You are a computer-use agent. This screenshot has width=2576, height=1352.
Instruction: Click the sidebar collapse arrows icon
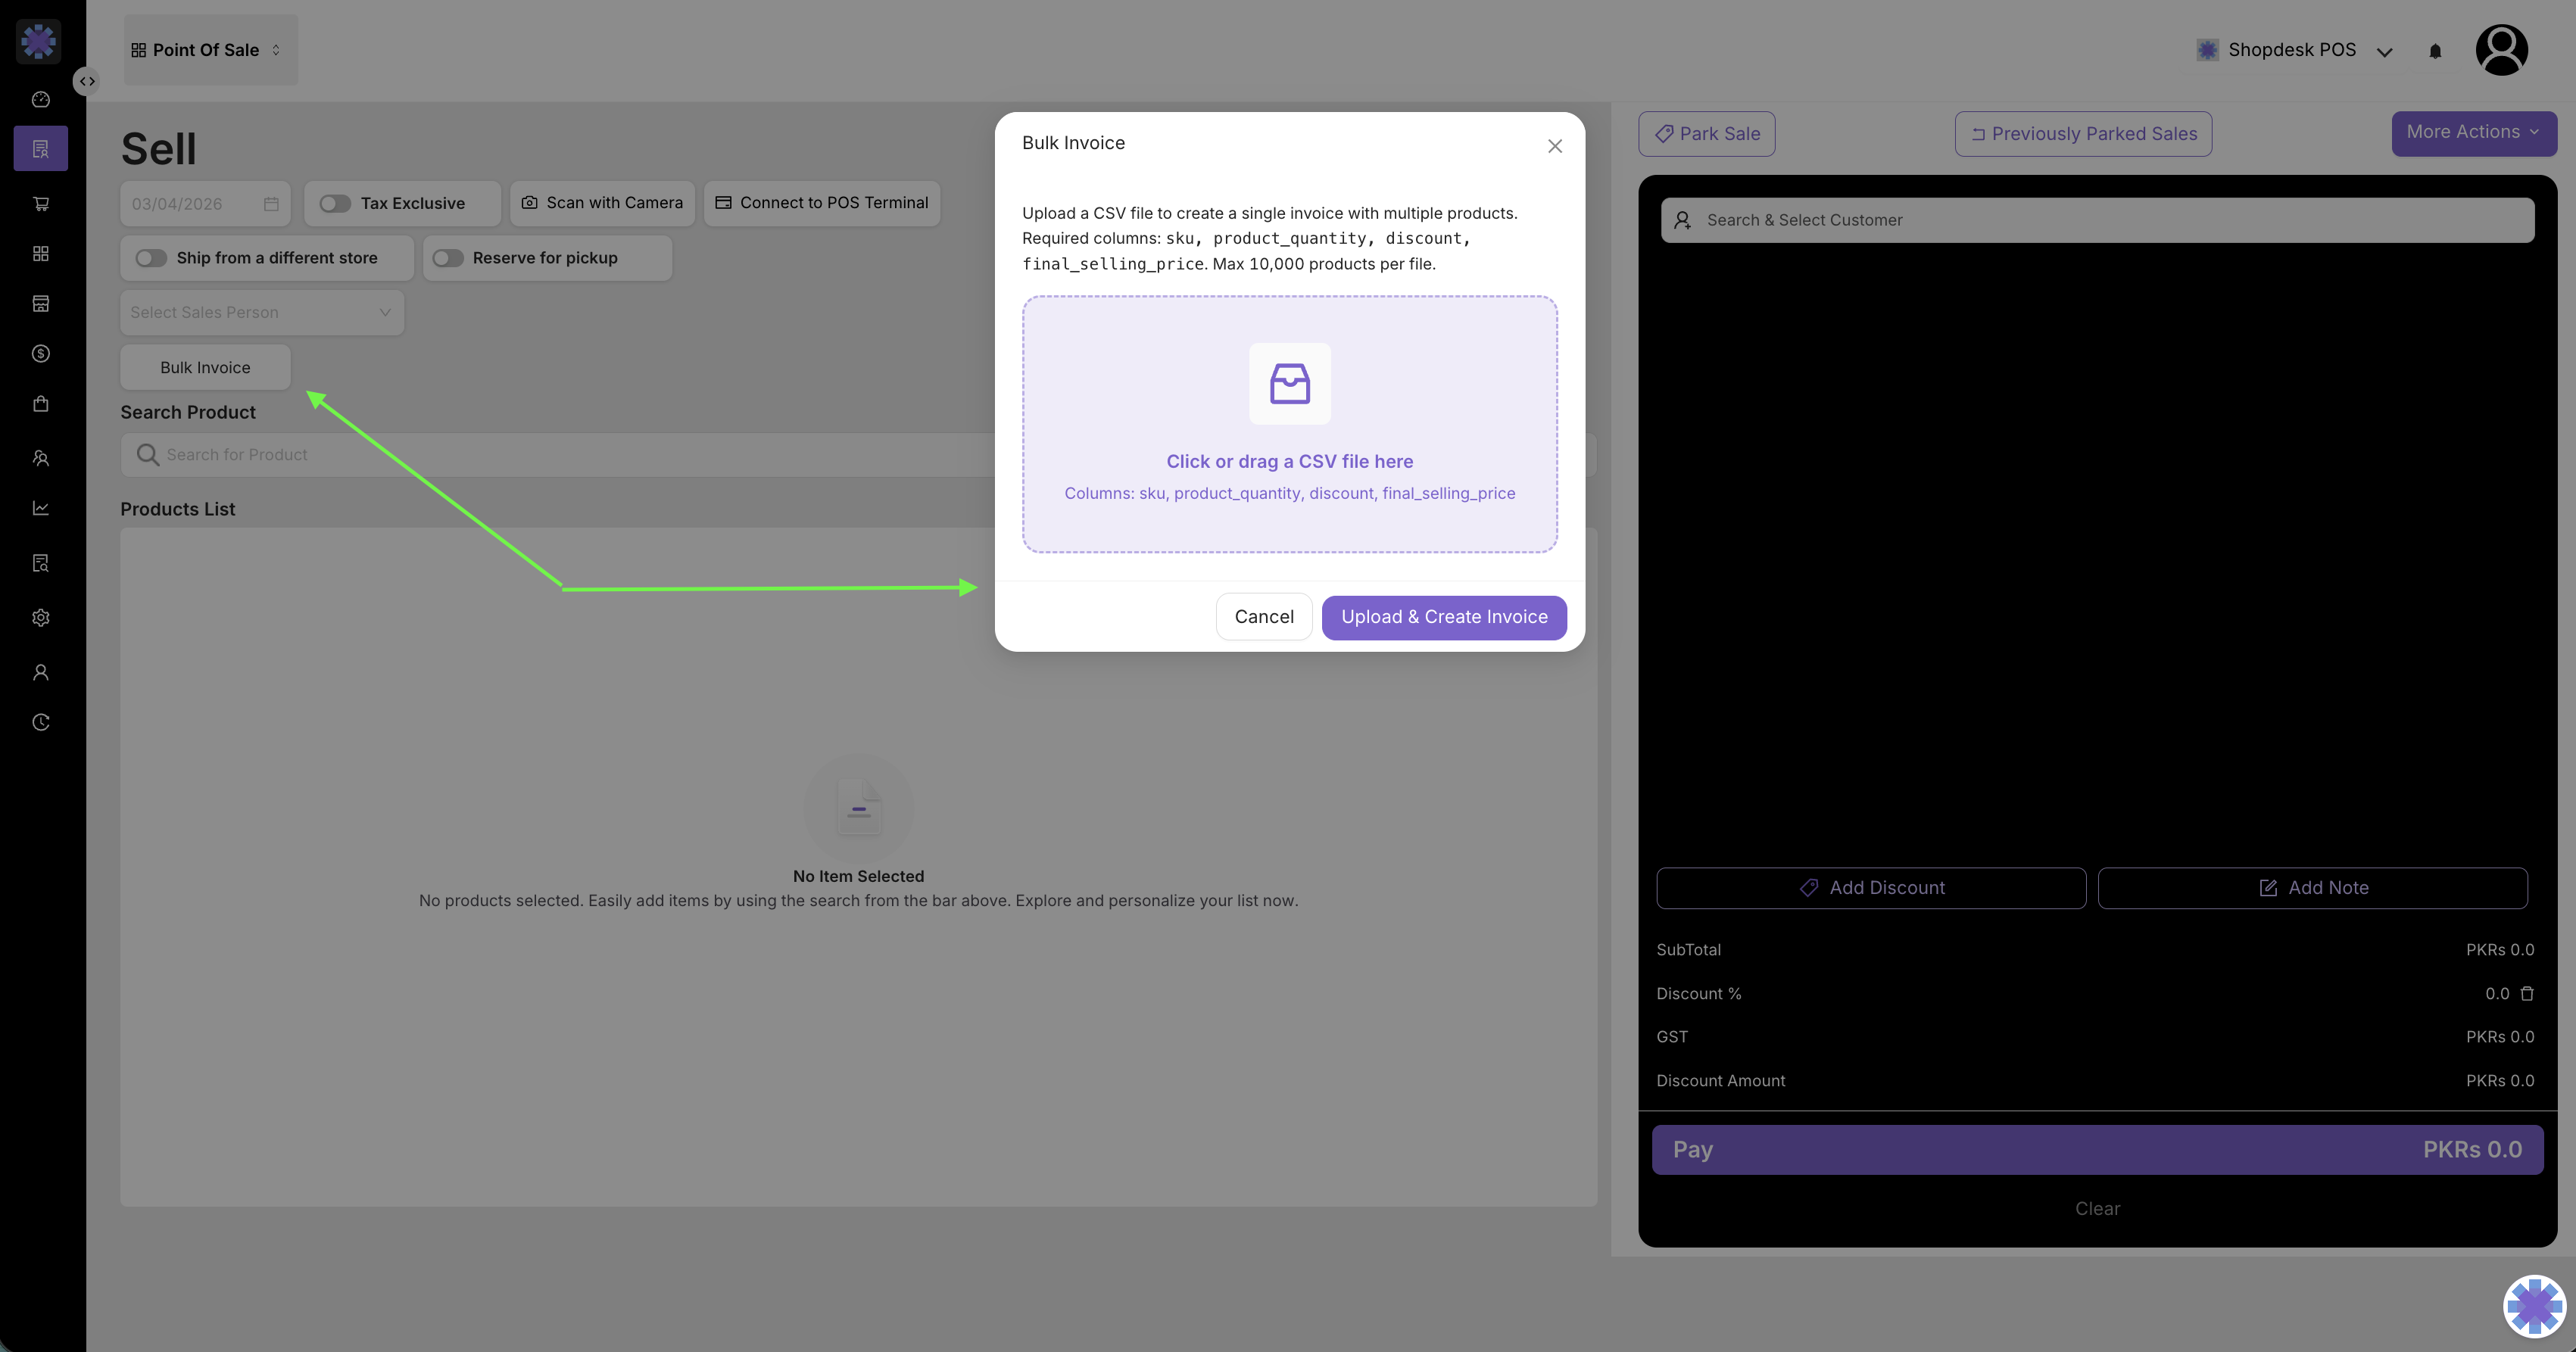(88, 81)
